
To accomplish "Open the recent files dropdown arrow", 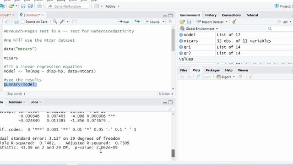I will tap(16, 6).
